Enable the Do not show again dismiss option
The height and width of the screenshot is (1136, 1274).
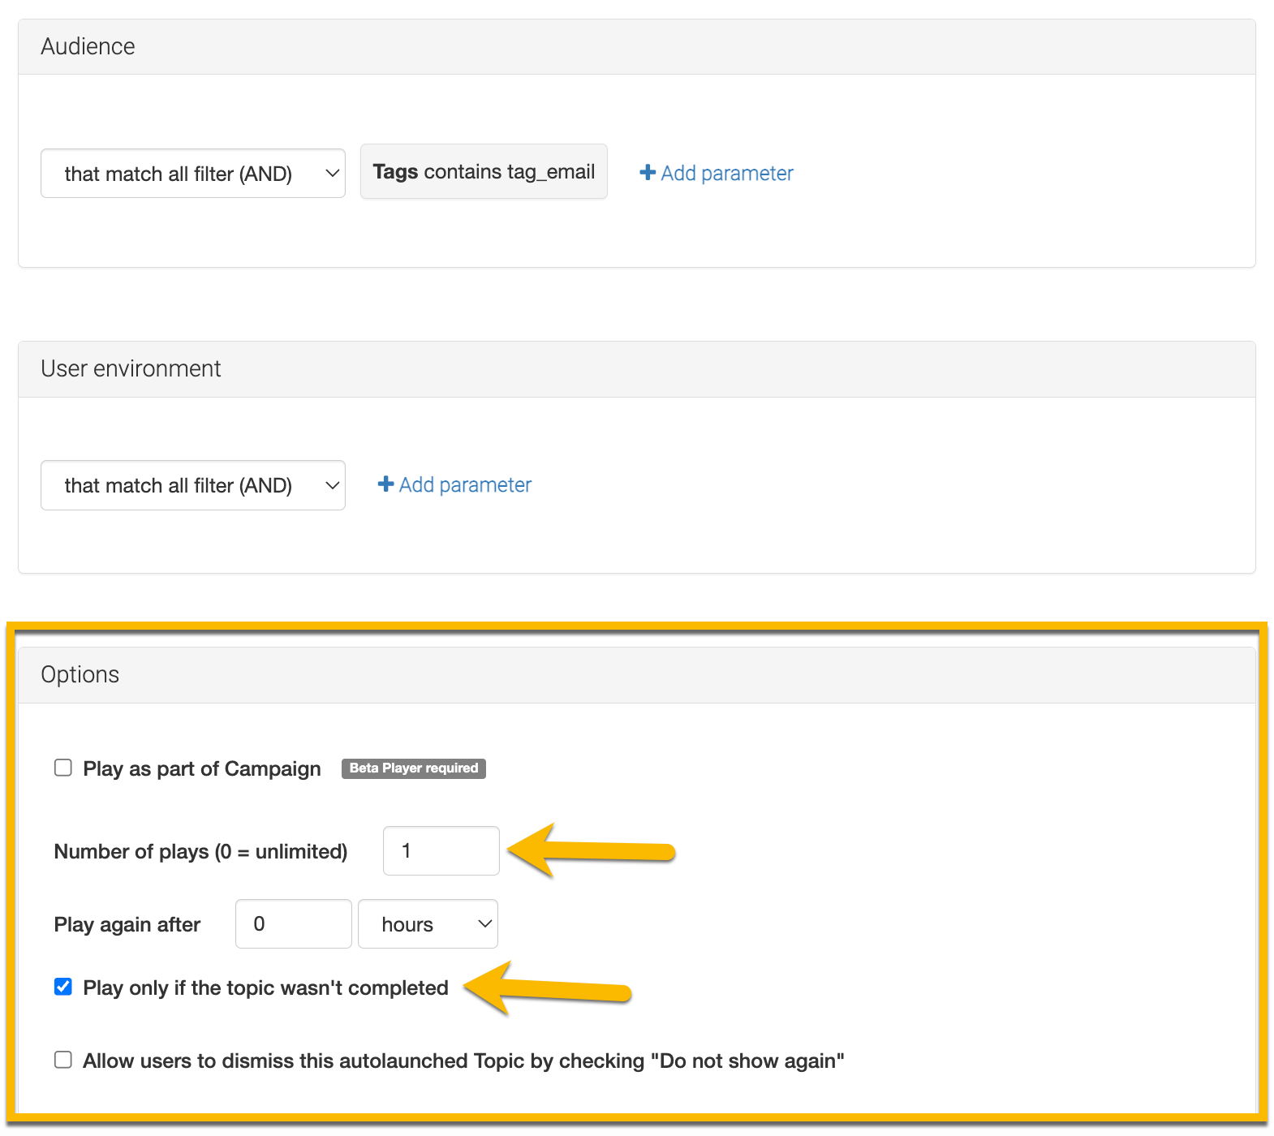coord(63,1060)
